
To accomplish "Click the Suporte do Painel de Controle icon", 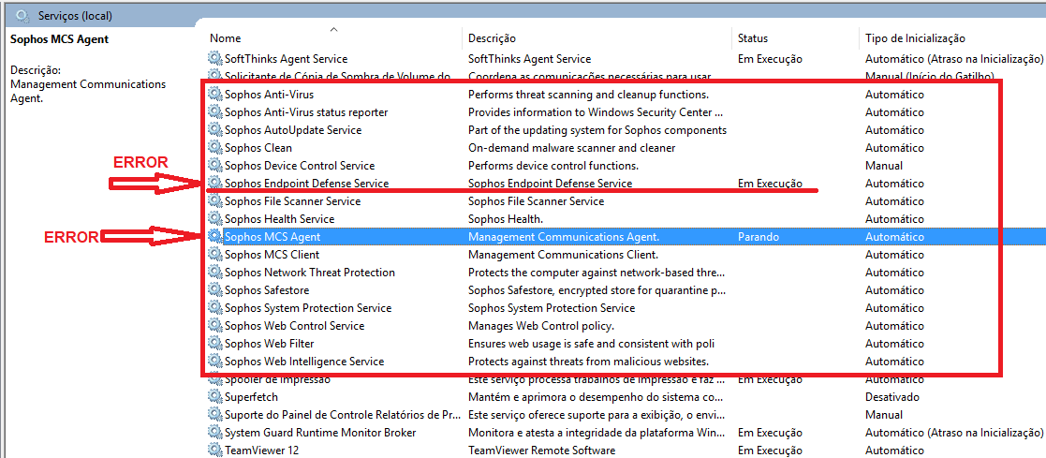I will [214, 415].
